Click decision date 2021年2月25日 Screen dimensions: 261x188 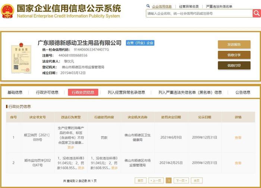click(x=171, y=163)
